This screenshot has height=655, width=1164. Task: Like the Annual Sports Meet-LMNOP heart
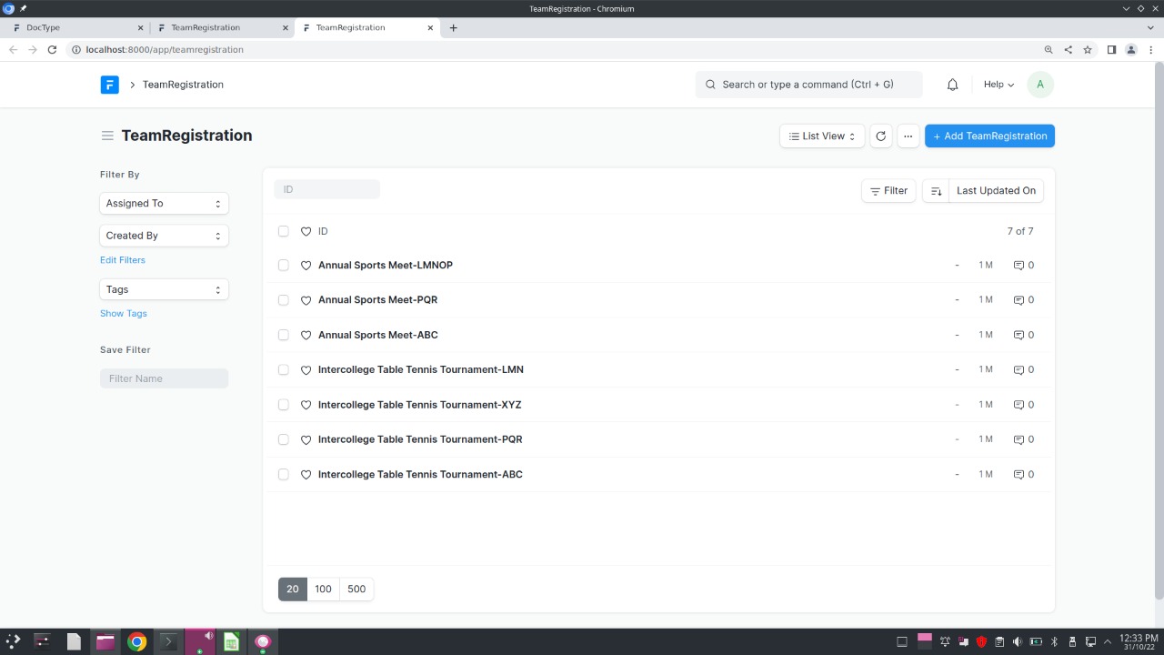pyautogui.click(x=306, y=266)
